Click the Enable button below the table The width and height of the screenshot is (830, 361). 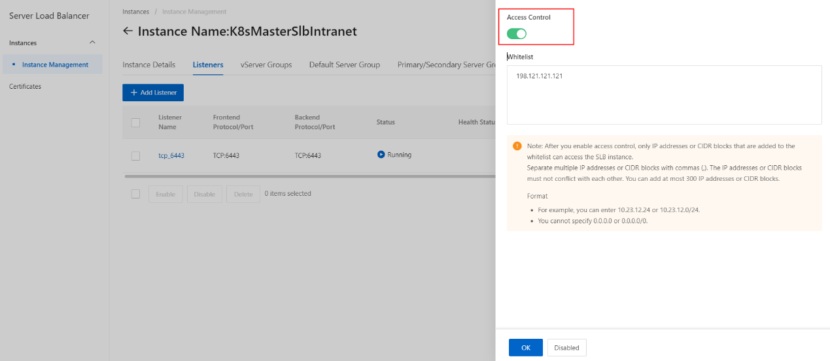pyautogui.click(x=165, y=194)
